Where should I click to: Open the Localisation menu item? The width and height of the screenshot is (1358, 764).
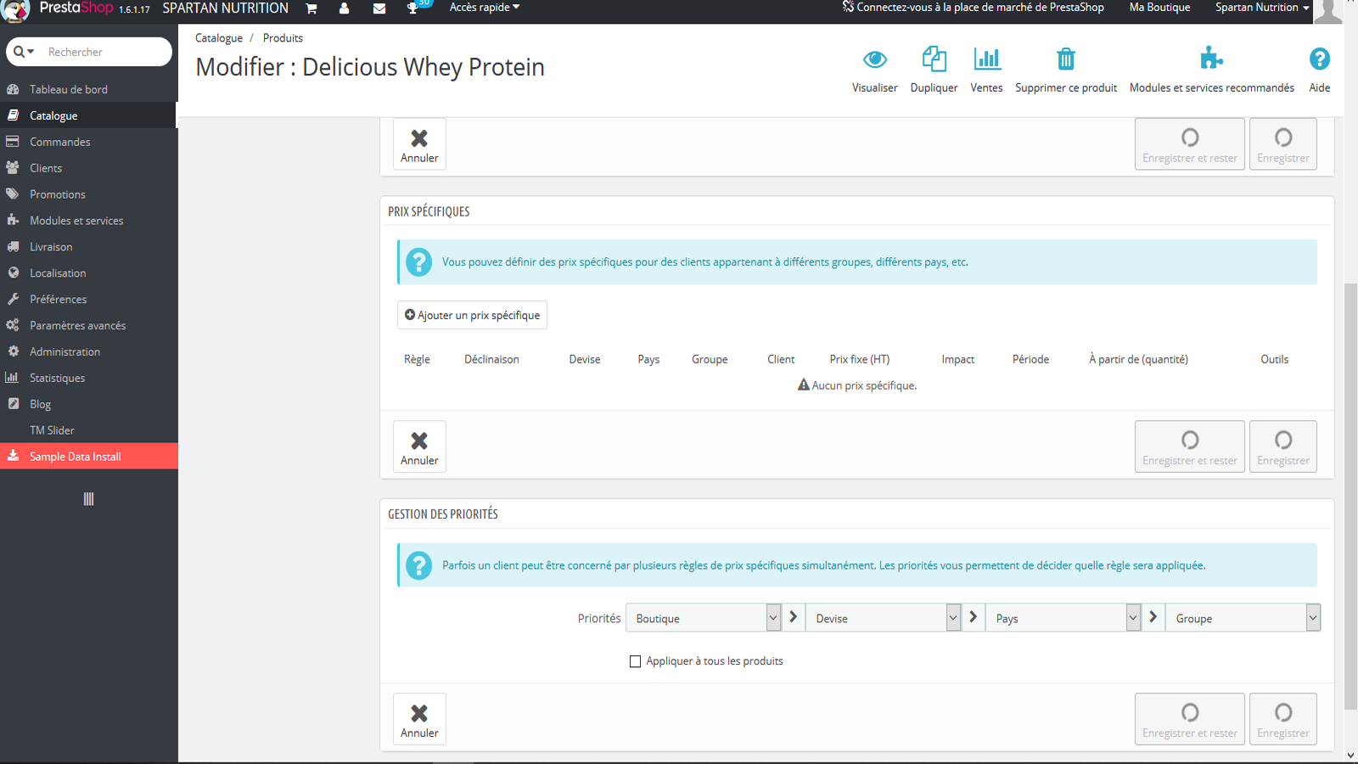(88, 273)
